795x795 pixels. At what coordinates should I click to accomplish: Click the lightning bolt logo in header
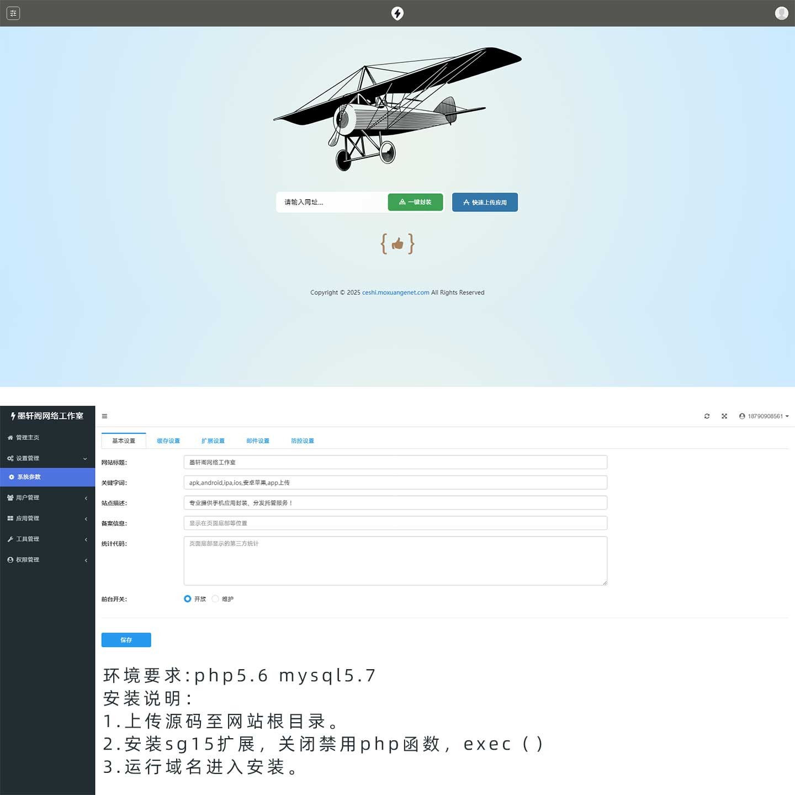(x=397, y=13)
